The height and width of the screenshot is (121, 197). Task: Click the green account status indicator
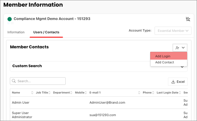[9, 19]
